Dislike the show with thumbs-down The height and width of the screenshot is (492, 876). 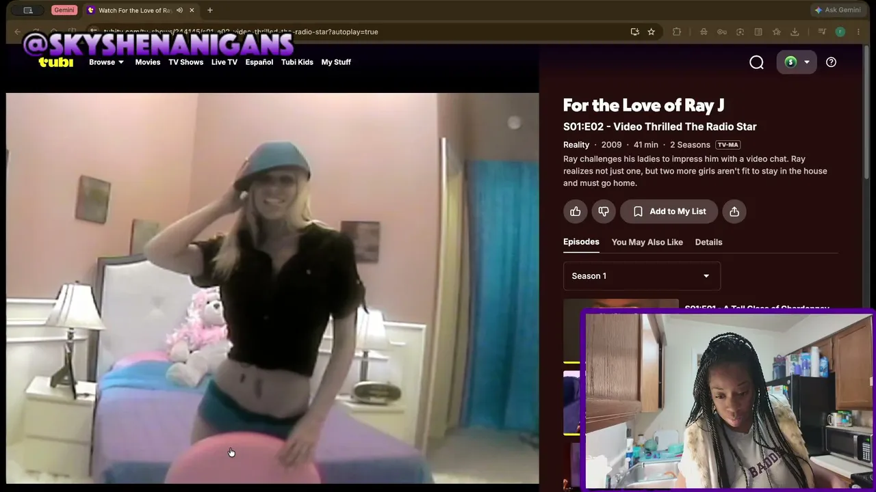(x=604, y=211)
